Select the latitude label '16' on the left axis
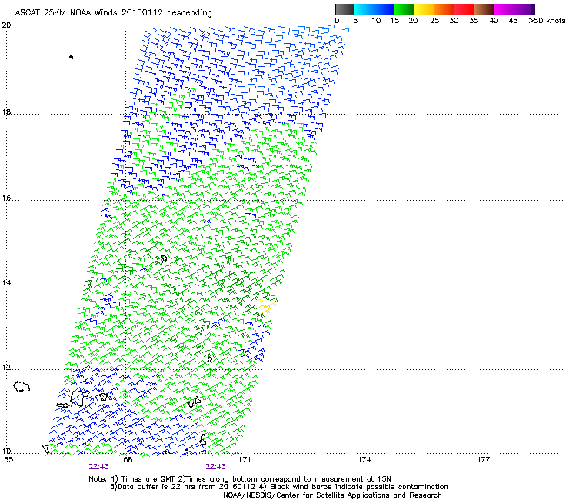The image size is (569, 500). pos(6,198)
